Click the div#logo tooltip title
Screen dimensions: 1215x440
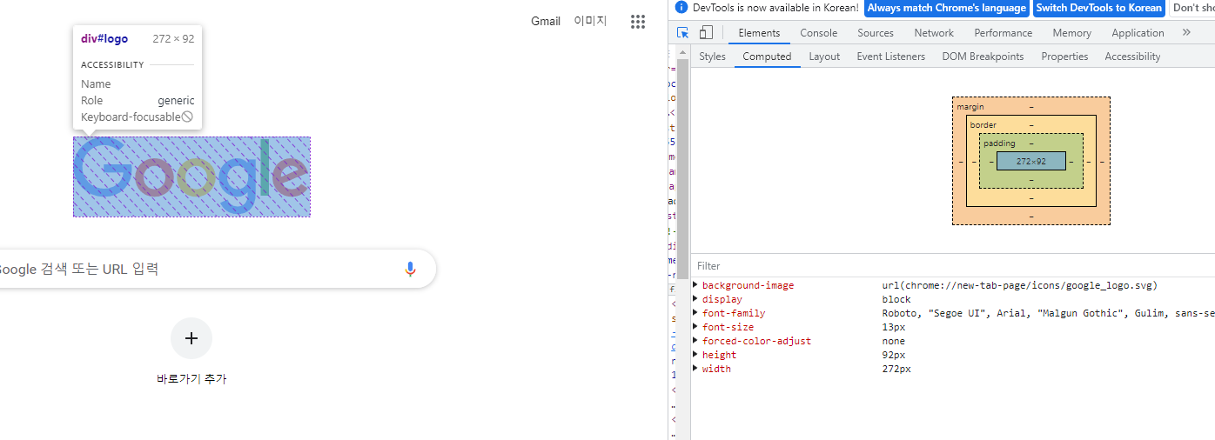[x=104, y=39]
